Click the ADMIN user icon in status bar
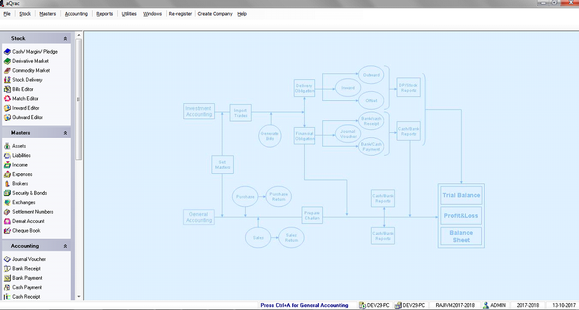 (486, 305)
